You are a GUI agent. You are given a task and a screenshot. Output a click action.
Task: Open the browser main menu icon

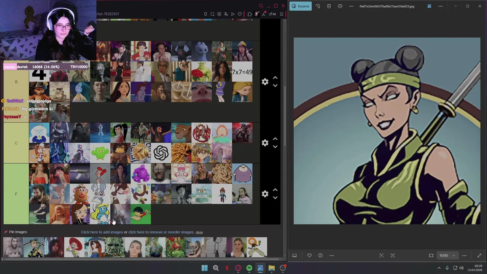point(282,14)
